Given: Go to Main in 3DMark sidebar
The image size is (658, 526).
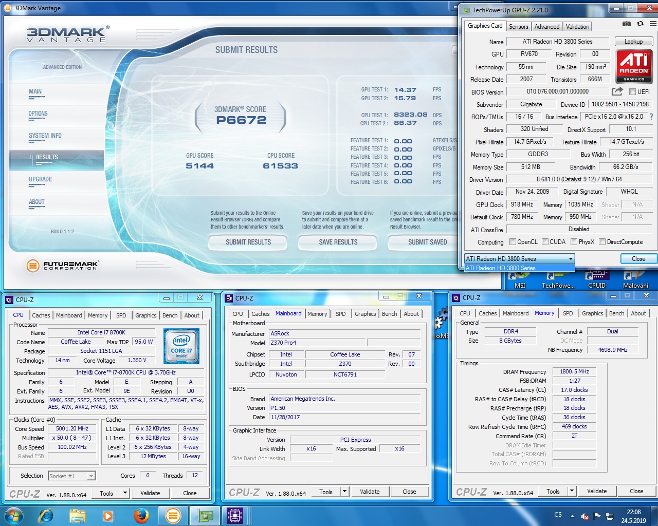Looking at the screenshot, I should click(35, 92).
